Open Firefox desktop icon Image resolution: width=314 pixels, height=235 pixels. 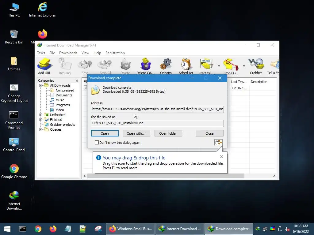[x=42, y=34]
